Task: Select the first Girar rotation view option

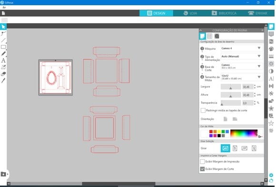Action: pyautogui.click(x=225, y=148)
